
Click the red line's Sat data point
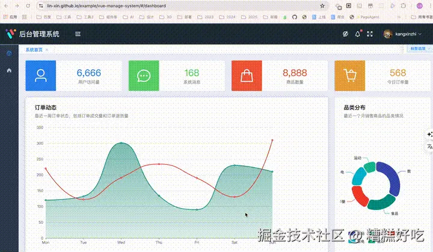(235, 197)
